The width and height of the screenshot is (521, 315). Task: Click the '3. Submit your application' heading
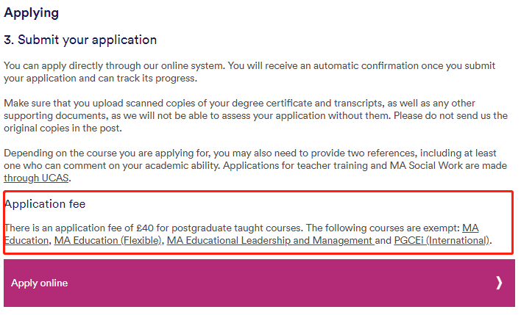(80, 40)
